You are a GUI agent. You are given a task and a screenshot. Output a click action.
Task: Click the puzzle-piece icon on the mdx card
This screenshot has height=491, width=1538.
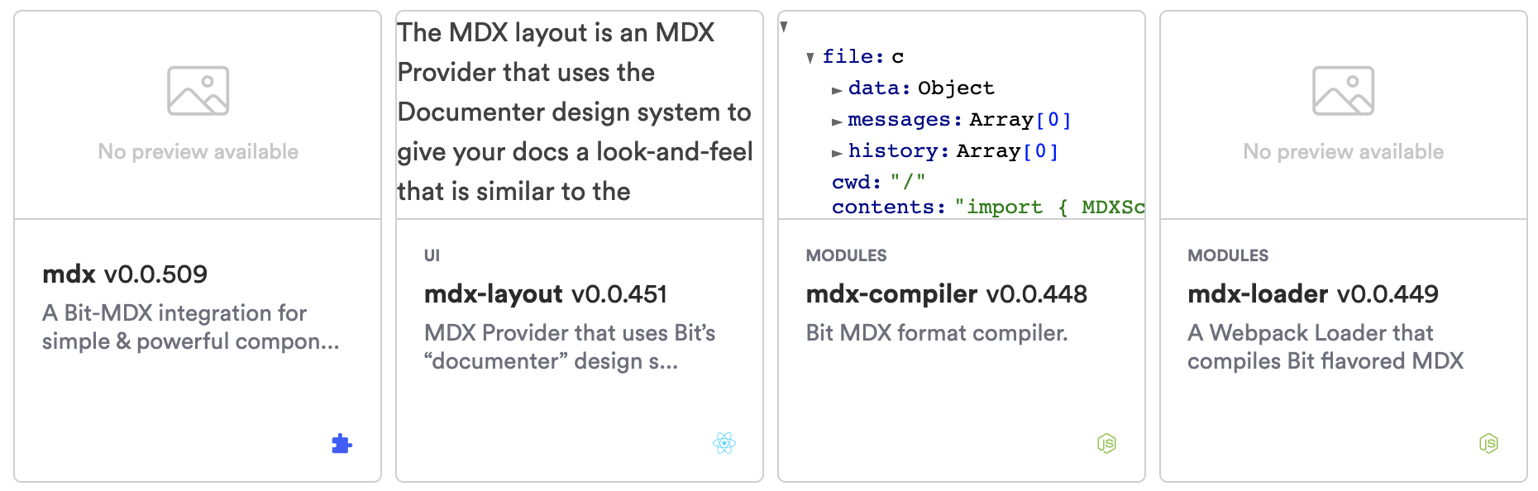pyautogui.click(x=342, y=444)
